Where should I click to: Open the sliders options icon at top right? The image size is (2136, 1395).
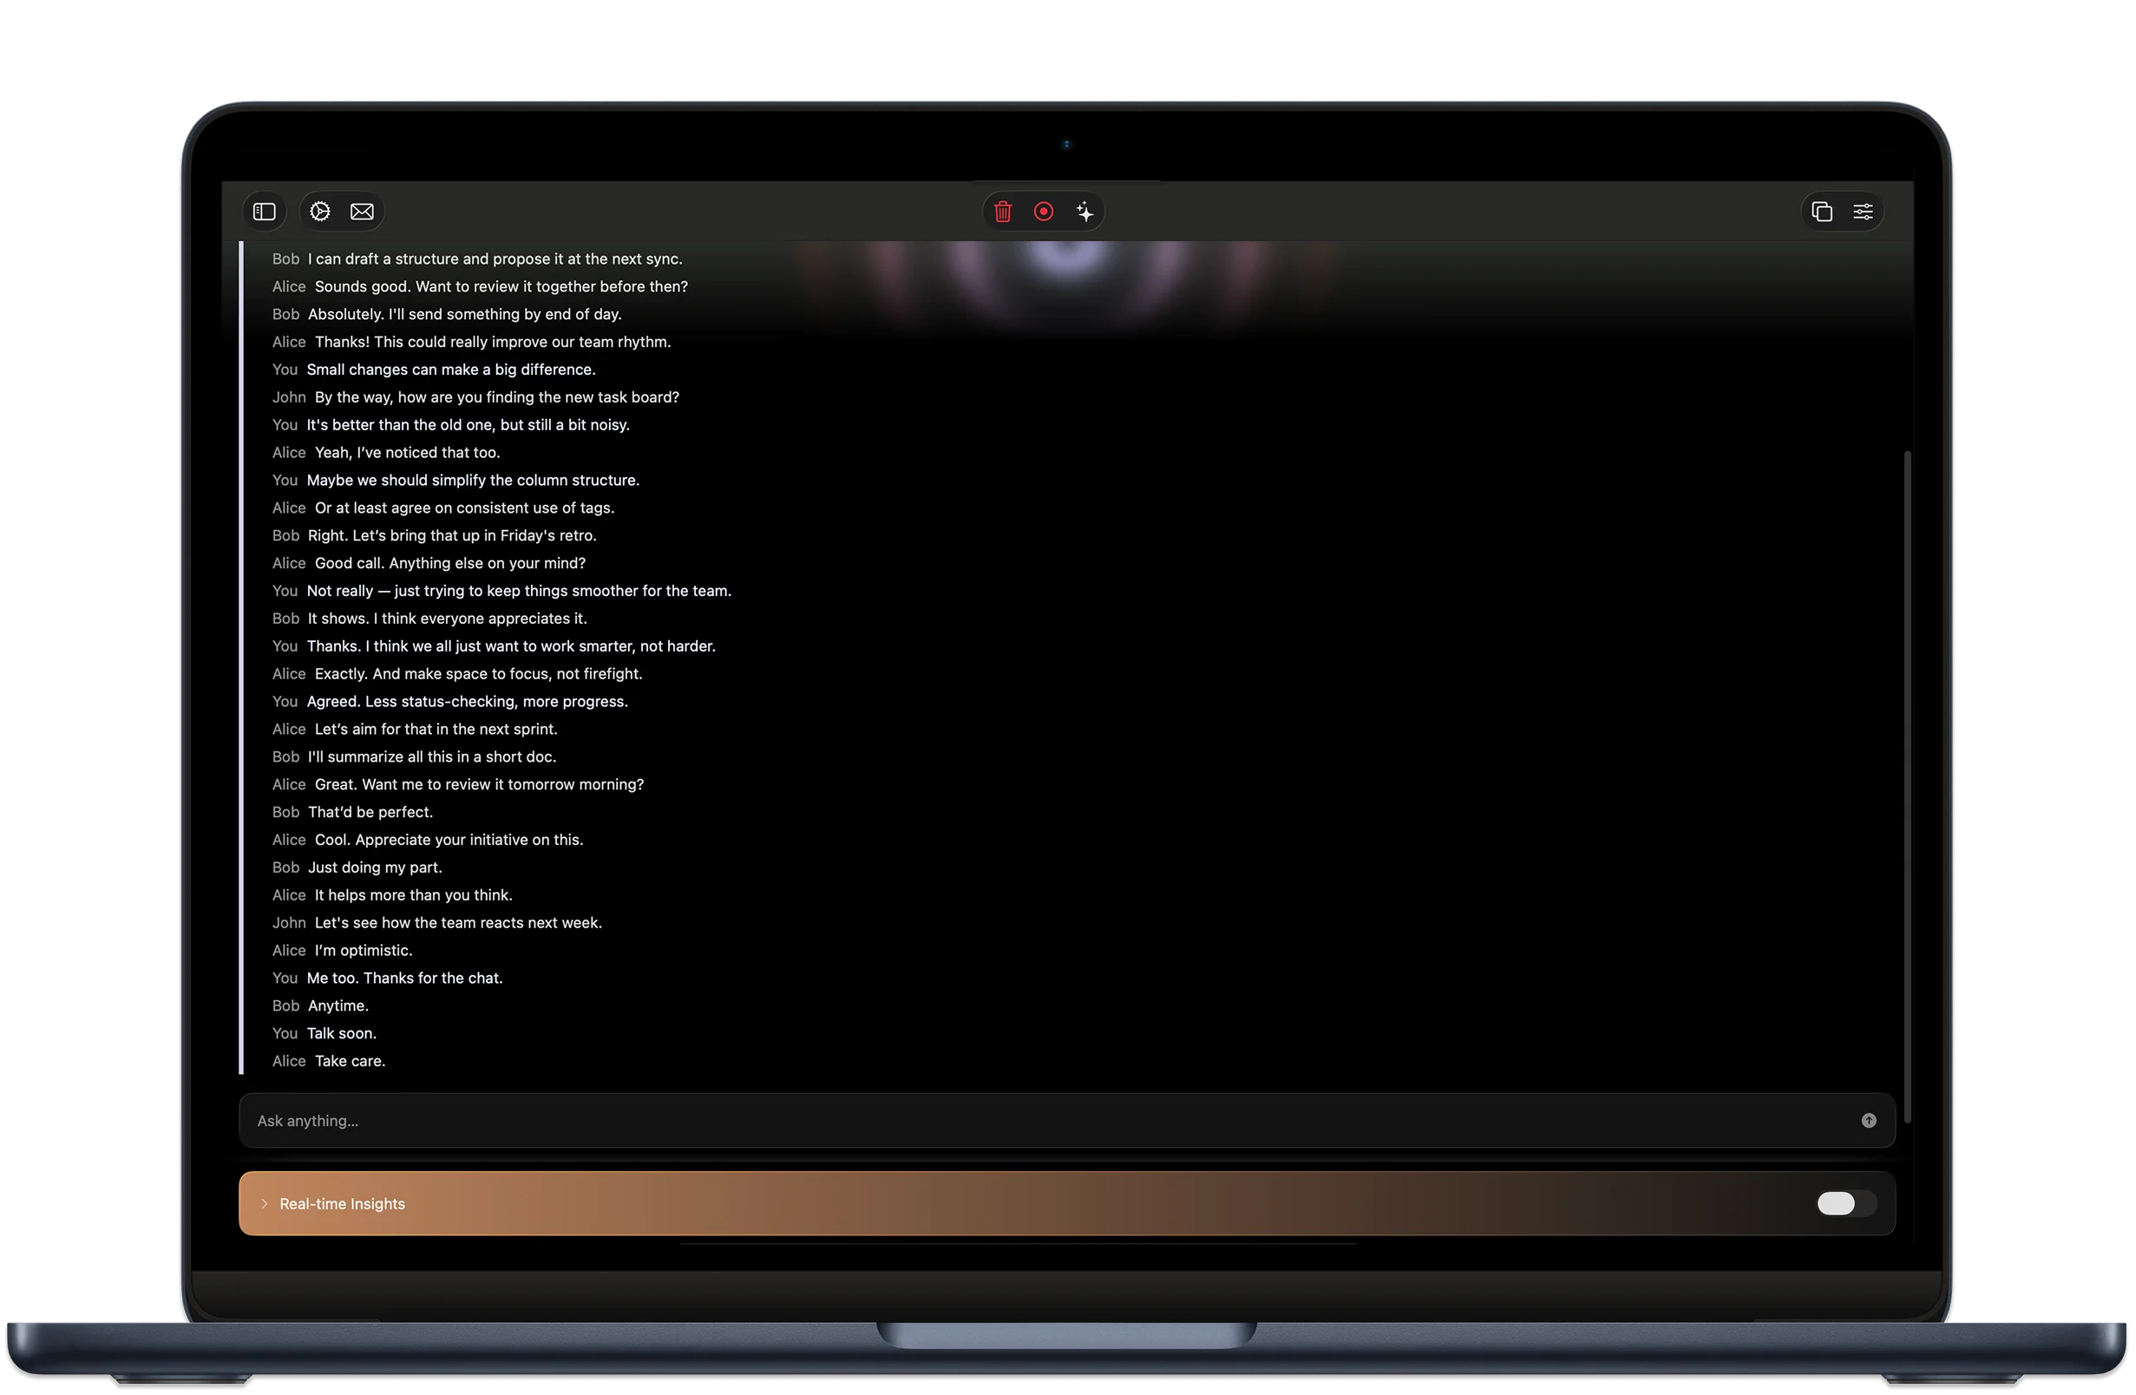tap(1864, 212)
